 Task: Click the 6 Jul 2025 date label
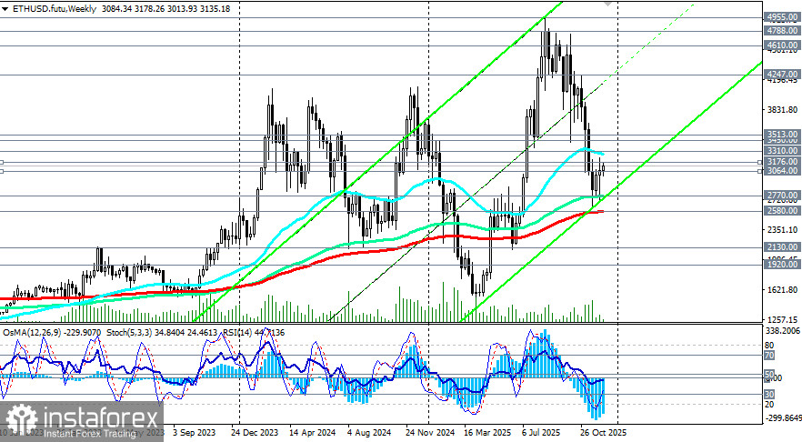pos(542,432)
